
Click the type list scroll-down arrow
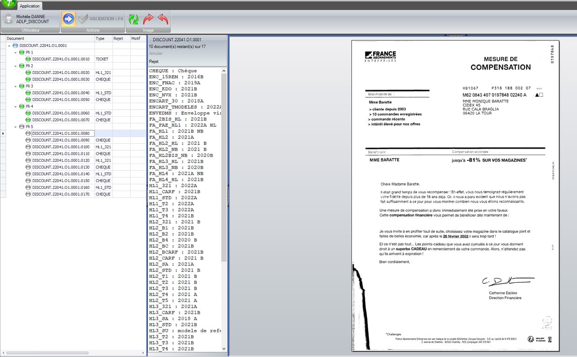point(224,349)
